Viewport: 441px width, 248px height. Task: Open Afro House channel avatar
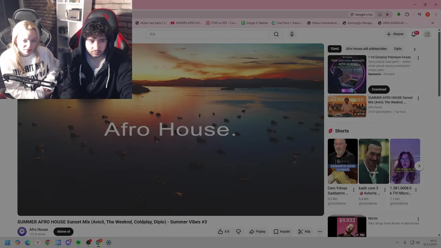click(22, 231)
